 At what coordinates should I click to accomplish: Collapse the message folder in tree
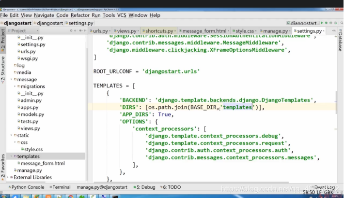coord(11,79)
